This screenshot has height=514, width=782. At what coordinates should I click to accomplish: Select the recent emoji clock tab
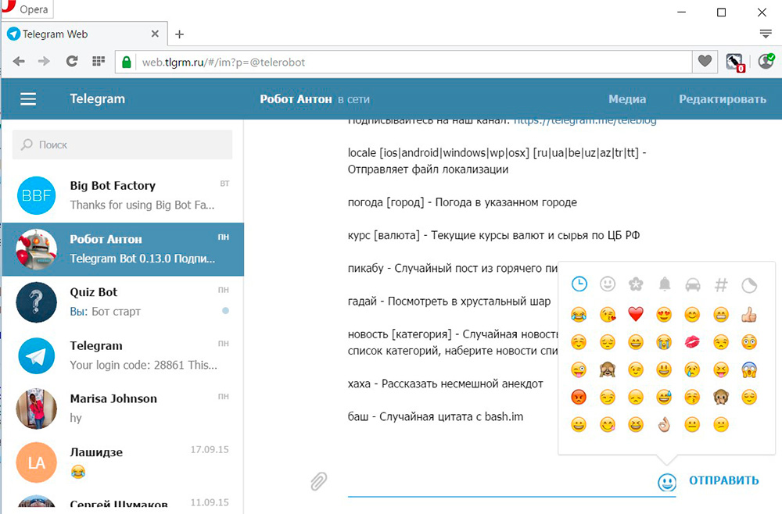[579, 284]
